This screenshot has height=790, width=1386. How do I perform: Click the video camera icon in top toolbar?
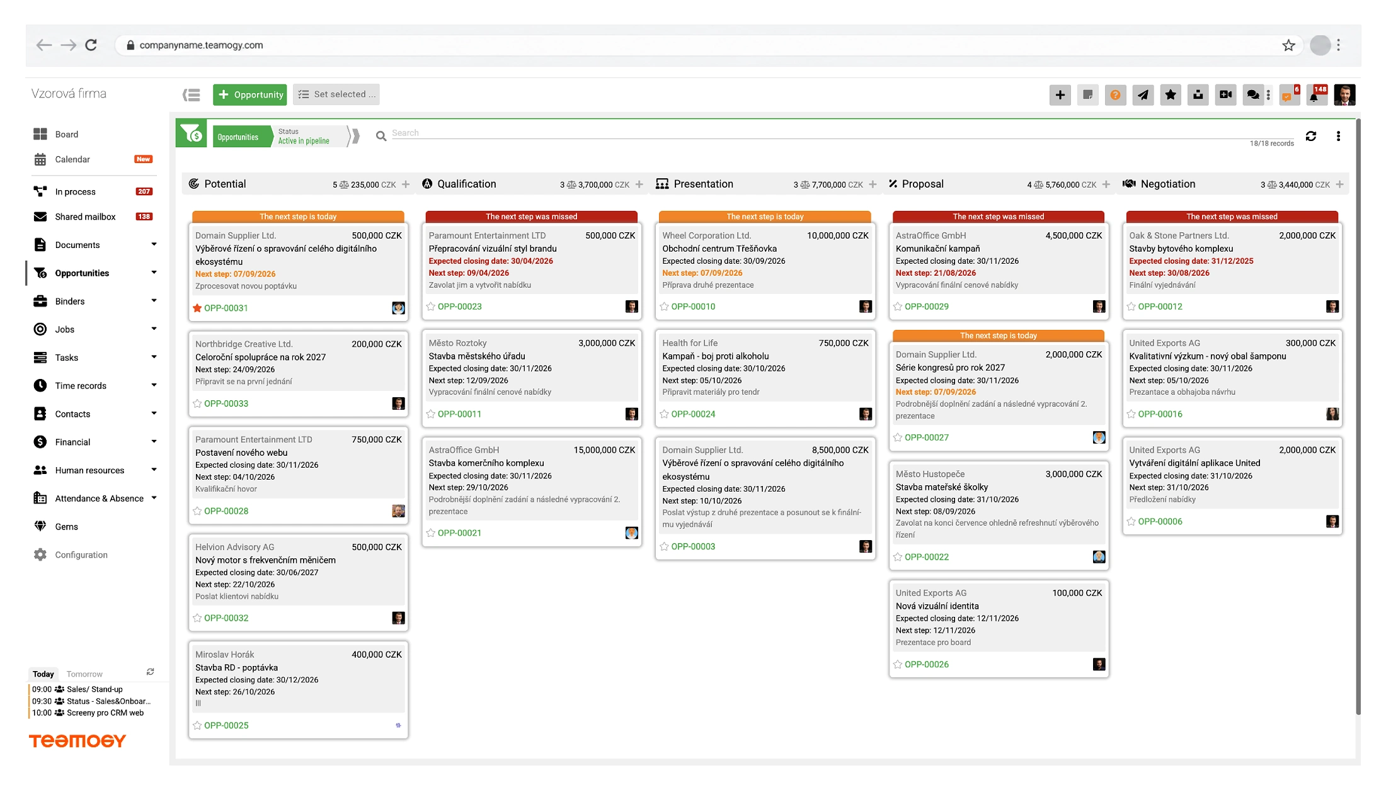pyautogui.click(x=1225, y=95)
